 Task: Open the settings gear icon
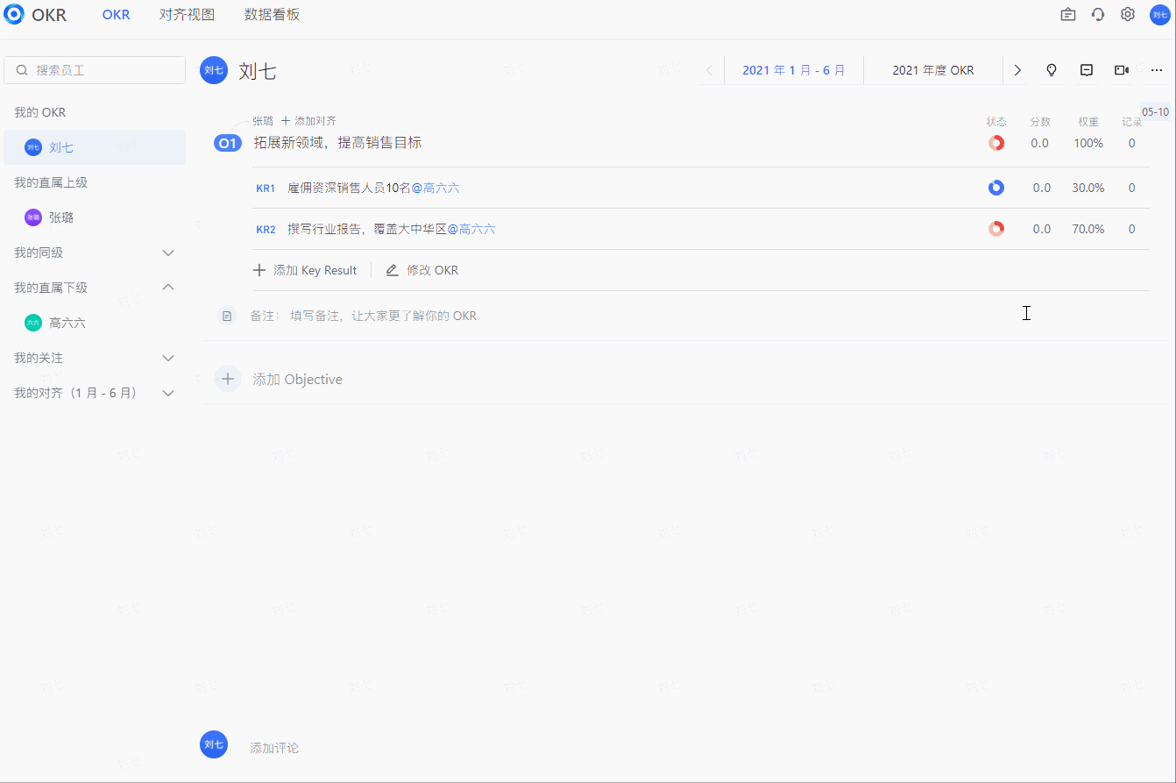tap(1127, 14)
